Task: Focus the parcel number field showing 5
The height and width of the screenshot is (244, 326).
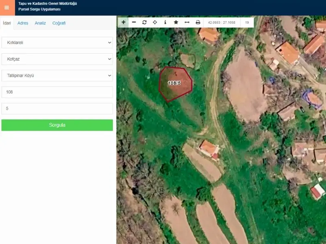Action: pyautogui.click(x=57, y=109)
